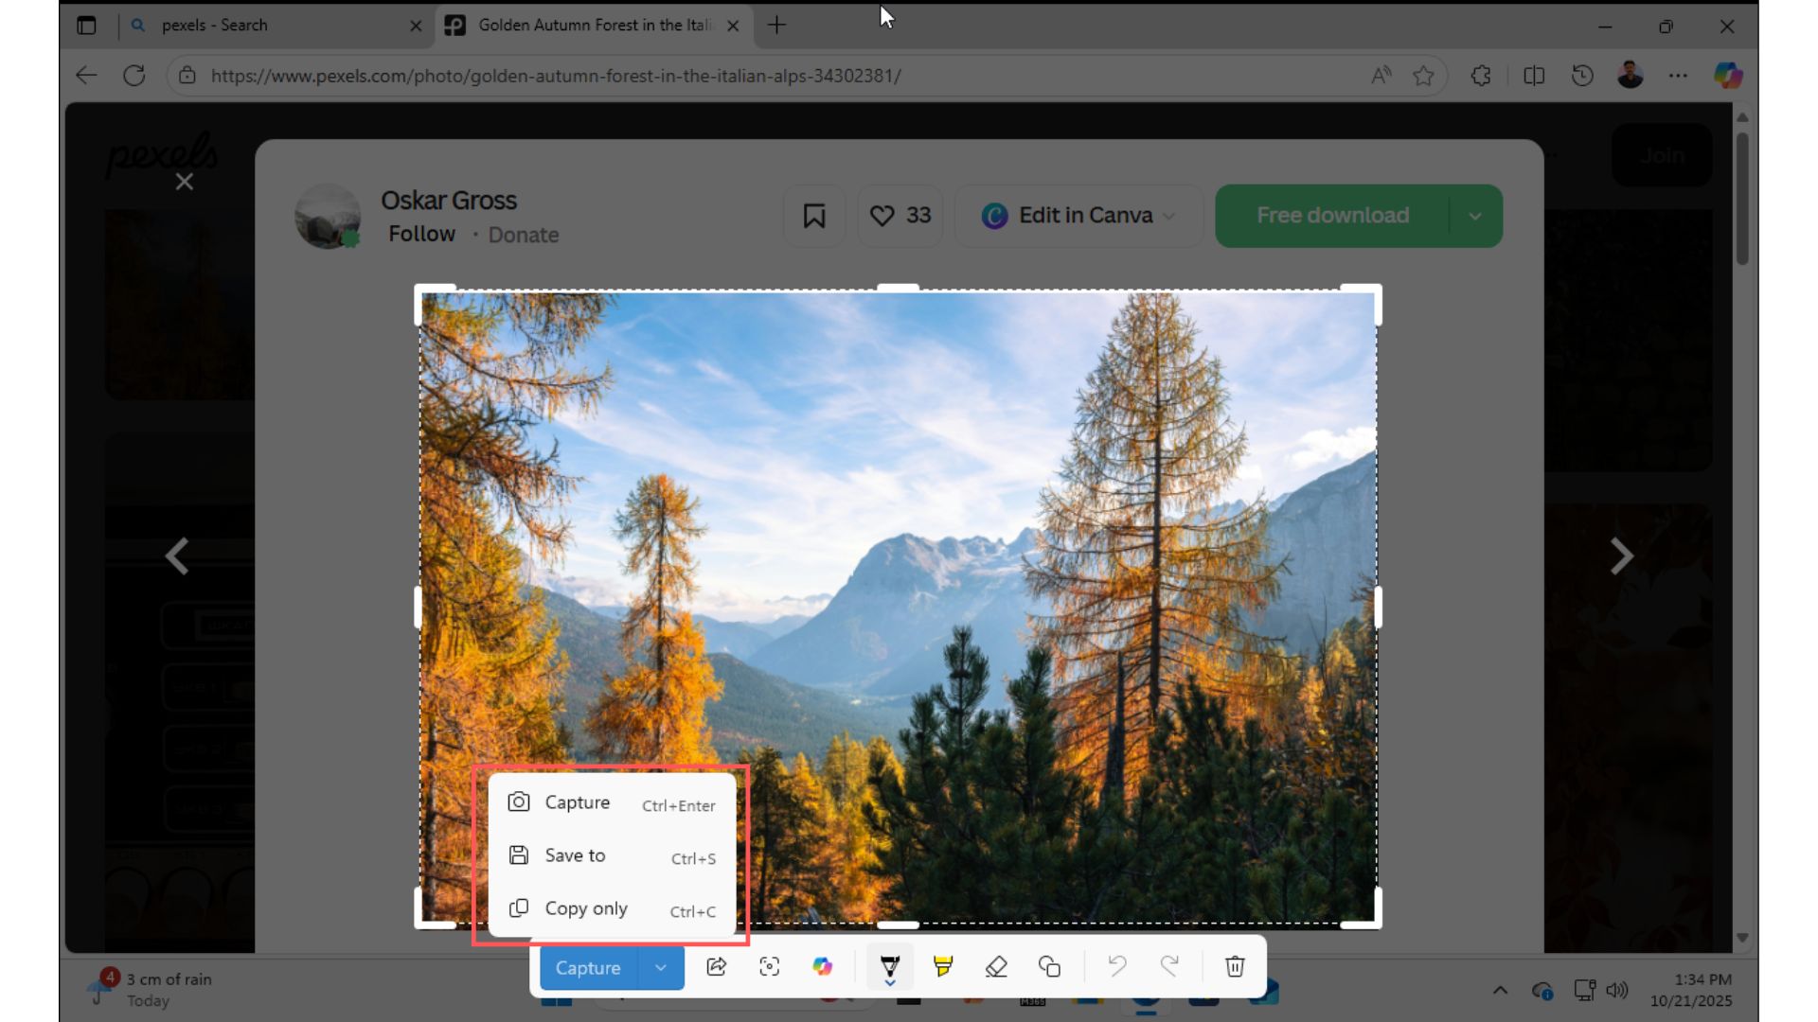The image size is (1818, 1022).
Task: Select the pen drawing tool
Action: 889,967
